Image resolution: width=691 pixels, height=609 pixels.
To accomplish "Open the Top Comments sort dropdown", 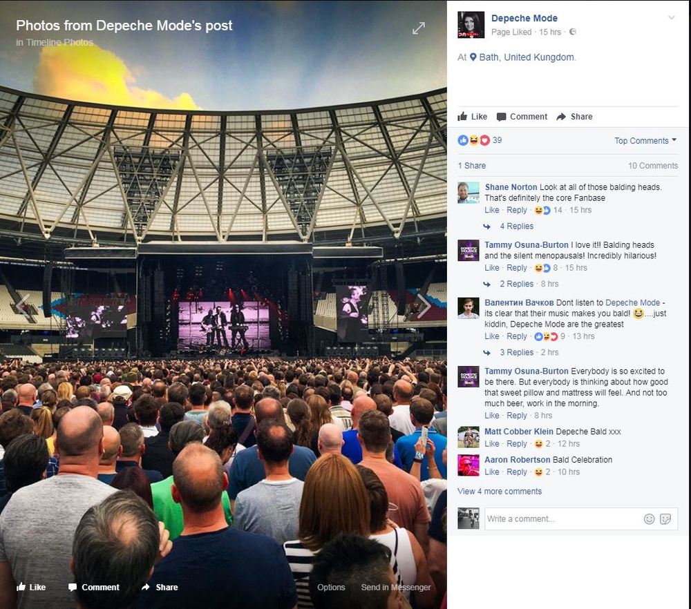I will click(645, 140).
